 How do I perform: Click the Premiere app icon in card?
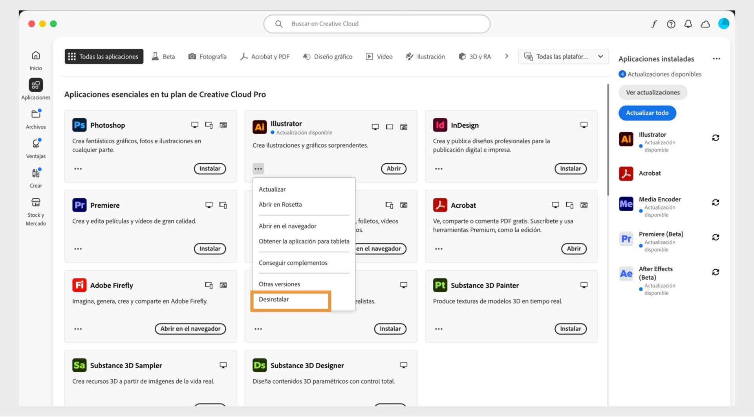(79, 205)
